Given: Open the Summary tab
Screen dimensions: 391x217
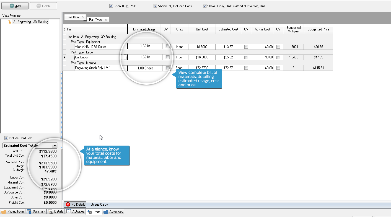Looking at the screenshot, I should click(x=36, y=211).
